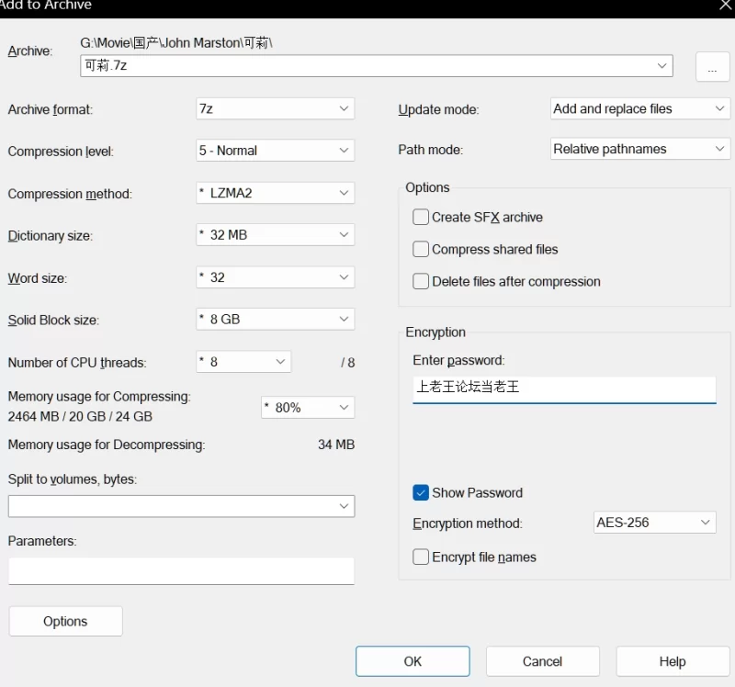Close the Add to Archive dialog
Screen dimensions: 735x687
tap(725, 6)
